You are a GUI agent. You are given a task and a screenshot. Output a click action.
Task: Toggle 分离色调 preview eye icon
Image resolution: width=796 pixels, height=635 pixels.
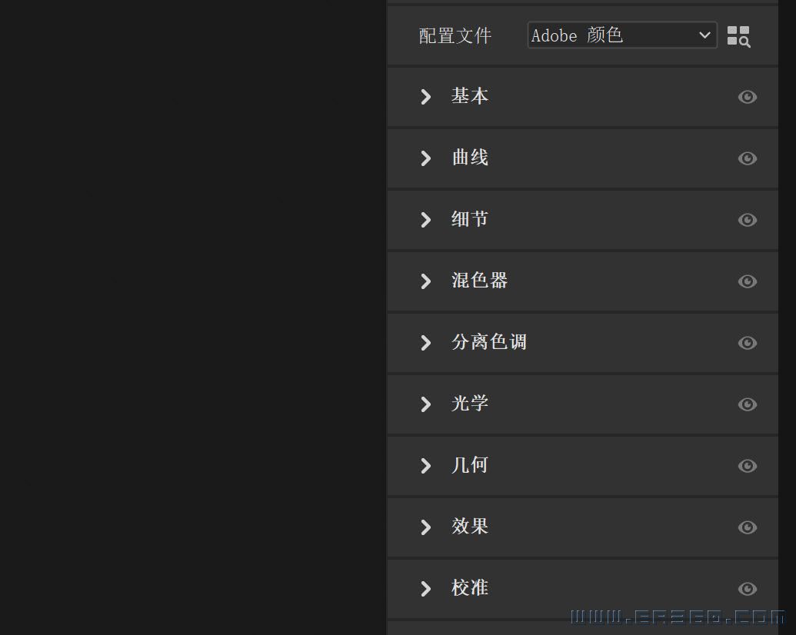coord(747,343)
